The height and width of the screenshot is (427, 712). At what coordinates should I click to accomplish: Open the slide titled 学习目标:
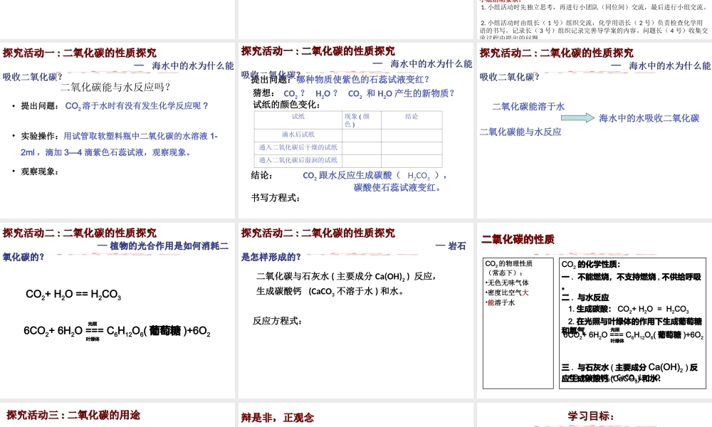pos(595,415)
